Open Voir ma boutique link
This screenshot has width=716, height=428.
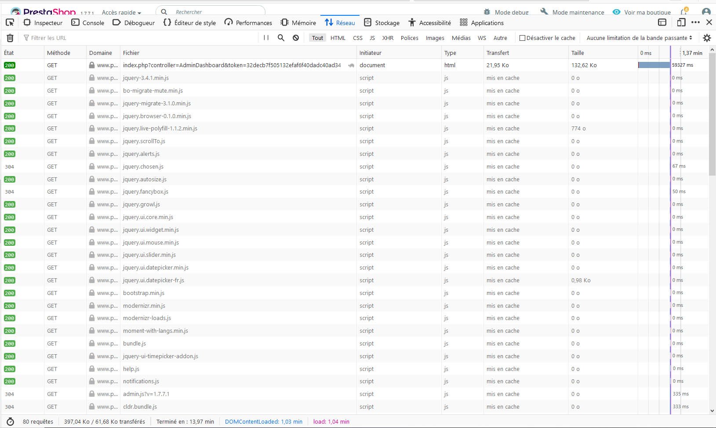point(642,12)
